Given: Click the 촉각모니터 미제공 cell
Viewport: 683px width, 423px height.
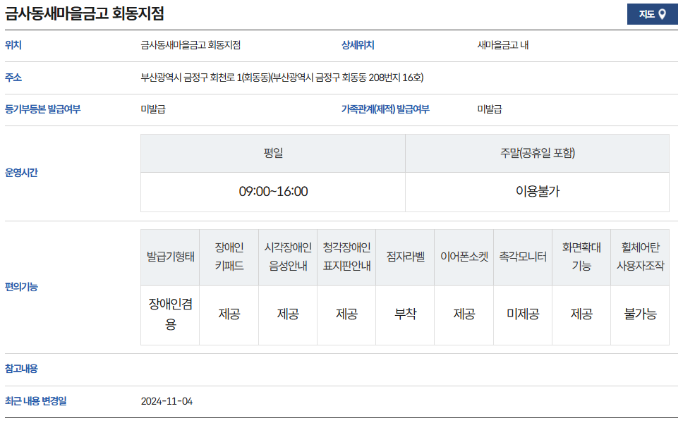Looking at the screenshot, I should coord(522,315).
